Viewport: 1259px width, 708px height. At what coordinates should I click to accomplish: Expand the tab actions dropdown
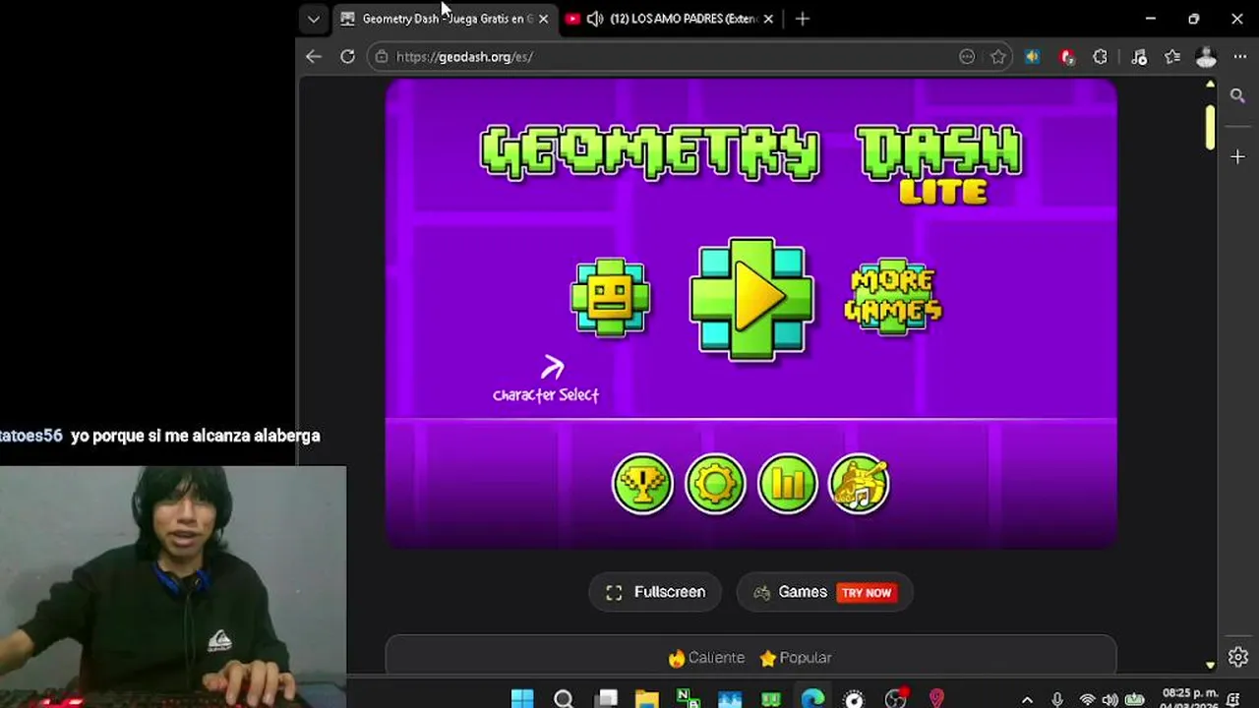[x=314, y=19]
